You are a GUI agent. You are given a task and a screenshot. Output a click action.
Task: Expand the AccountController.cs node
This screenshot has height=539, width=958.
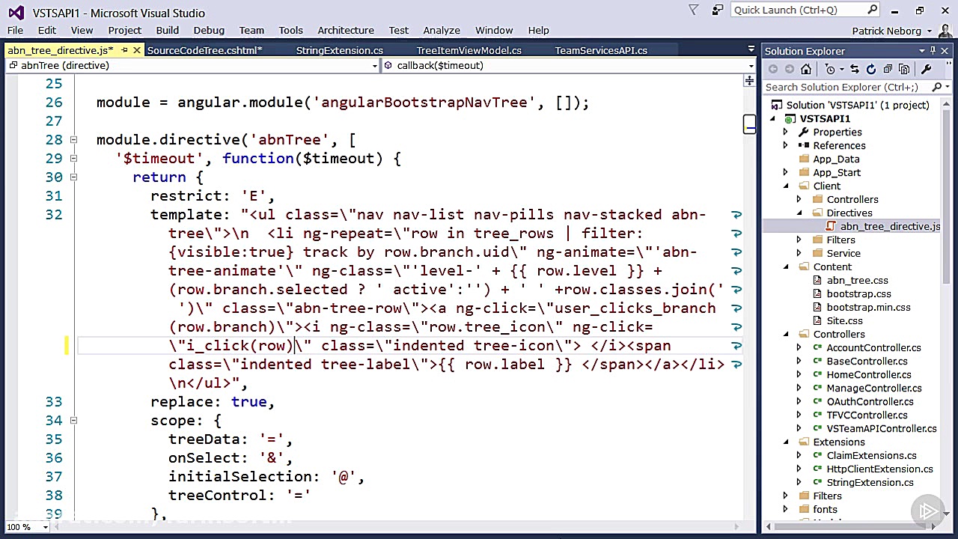pyautogui.click(x=799, y=347)
